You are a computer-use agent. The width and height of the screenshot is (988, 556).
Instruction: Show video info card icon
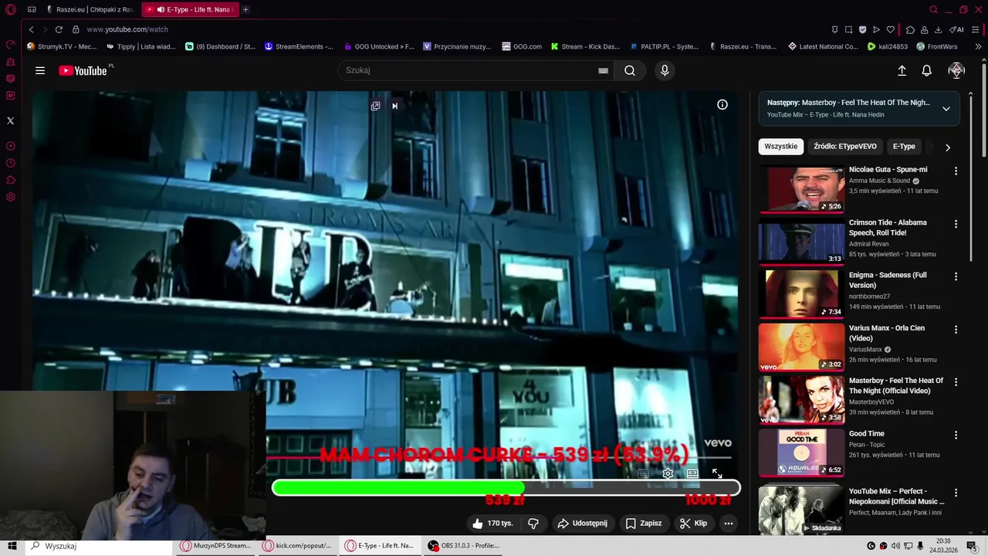coord(722,104)
